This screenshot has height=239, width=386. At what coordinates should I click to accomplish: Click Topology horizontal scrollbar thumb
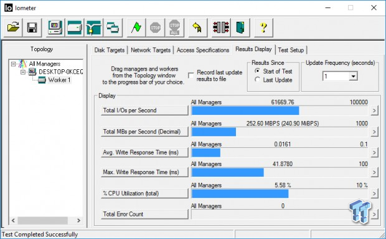pos(42,220)
